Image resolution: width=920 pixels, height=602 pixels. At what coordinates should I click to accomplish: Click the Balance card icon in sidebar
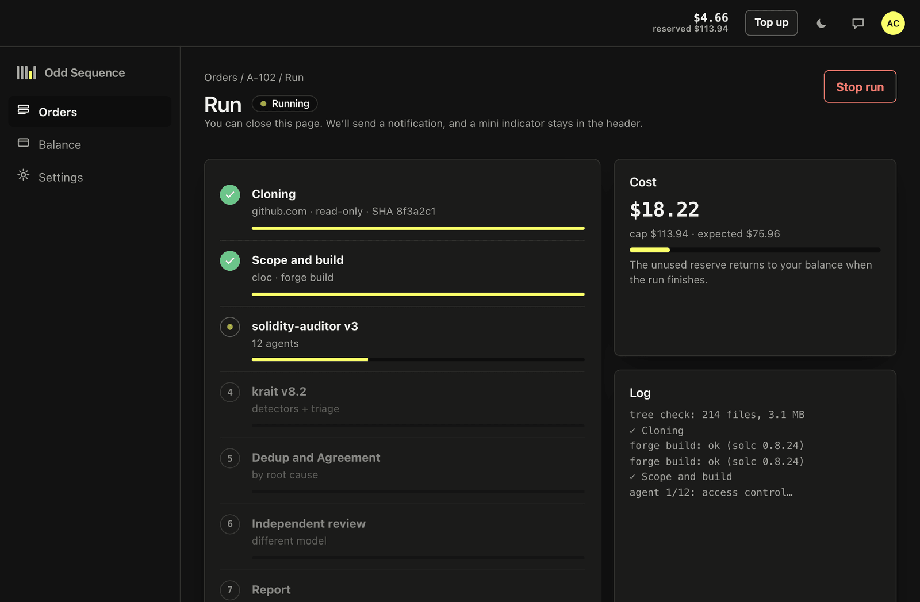[x=23, y=142]
